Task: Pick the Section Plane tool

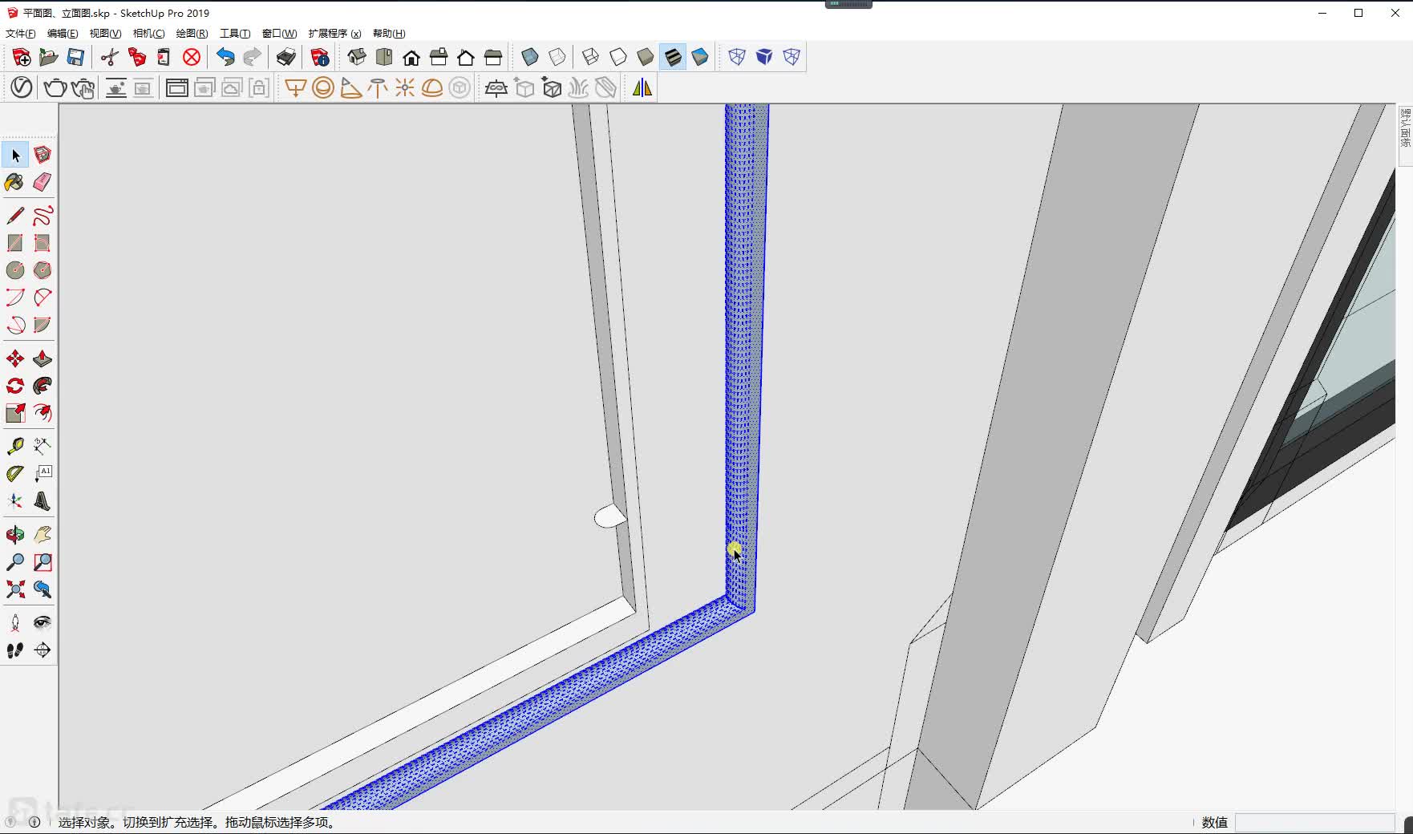Action: (43, 650)
